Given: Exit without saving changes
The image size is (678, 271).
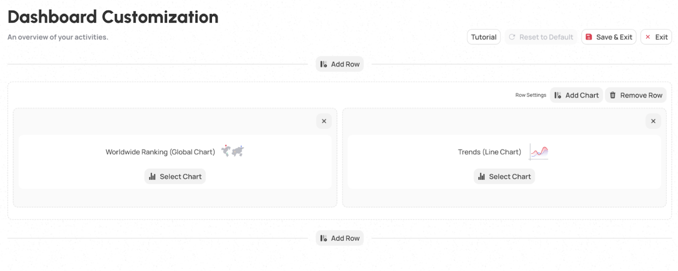Looking at the screenshot, I should tap(656, 37).
